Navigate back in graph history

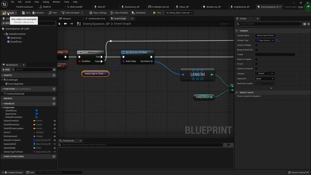(65, 24)
